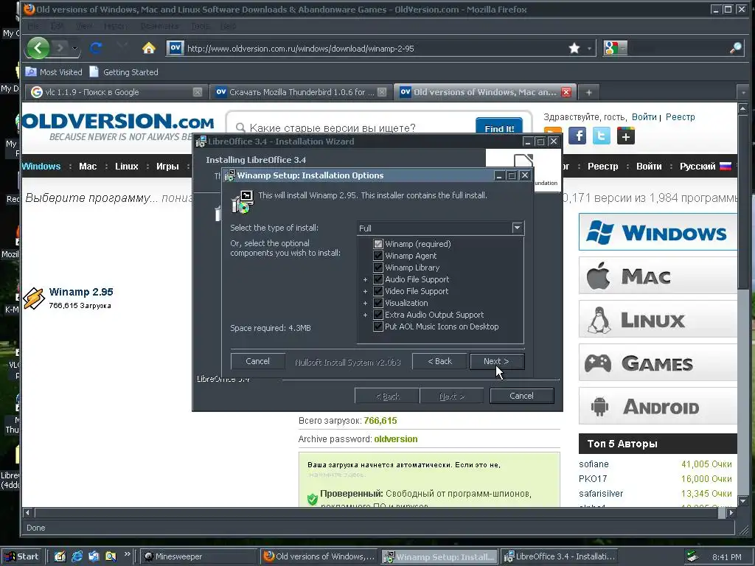The image size is (755, 566).
Task: Reload page with blue refresh icon
Action: click(96, 48)
